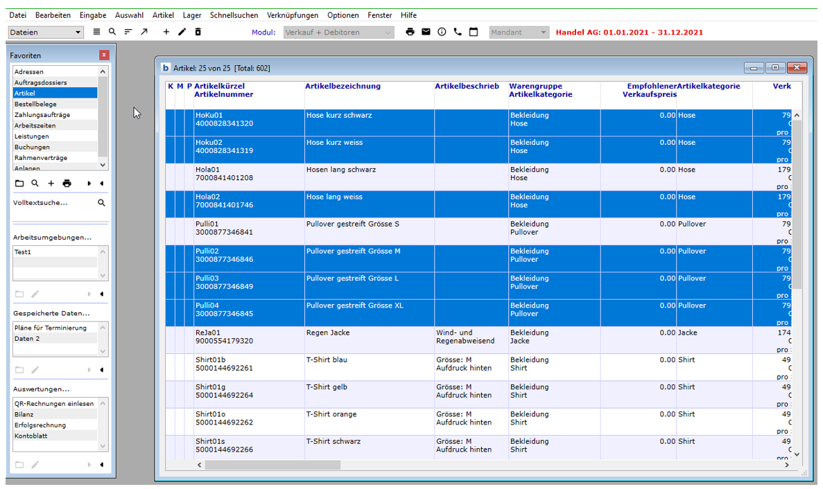The width and height of the screenshot is (823, 489).
Task: Click the printer icon beside Modul dropdown
Action: tap(410, 32)
